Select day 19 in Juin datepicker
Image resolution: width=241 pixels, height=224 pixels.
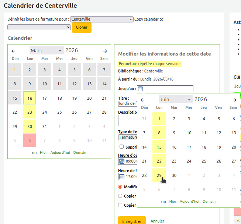click(219, 147)
